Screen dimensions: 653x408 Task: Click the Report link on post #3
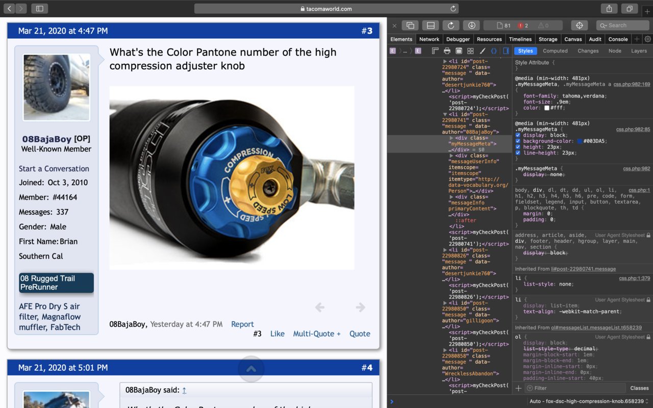242,324
